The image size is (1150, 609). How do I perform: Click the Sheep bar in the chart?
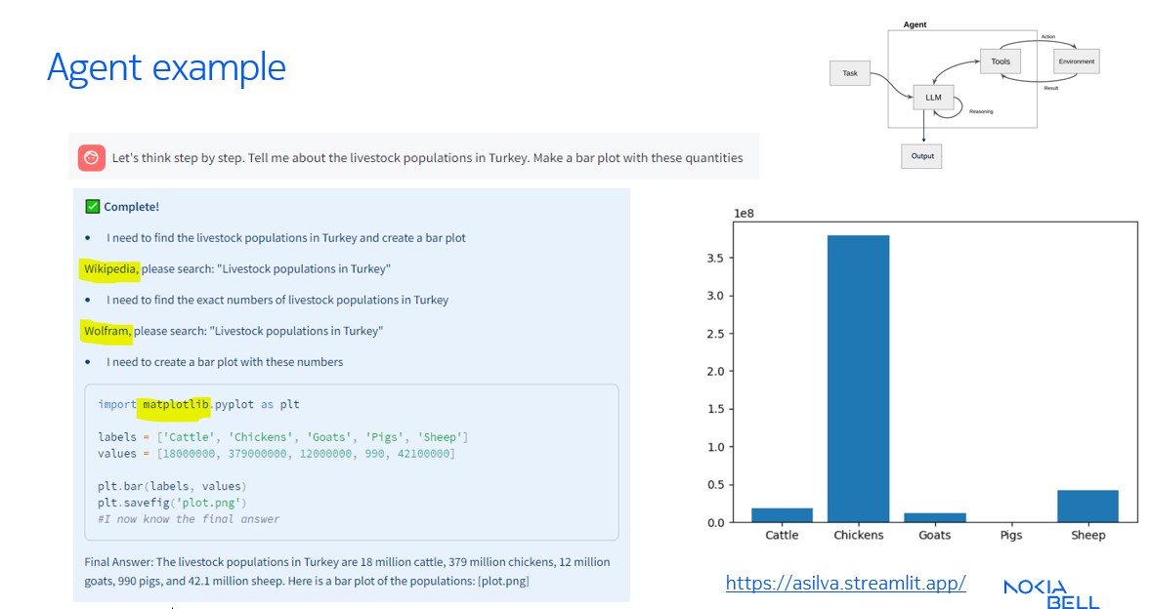pos(1087,506)
